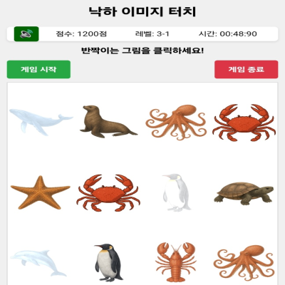Click the 반짝이는 그림을 클릭하세요 instruction text
The image size is (285, 285).
(x=142, y=51)
